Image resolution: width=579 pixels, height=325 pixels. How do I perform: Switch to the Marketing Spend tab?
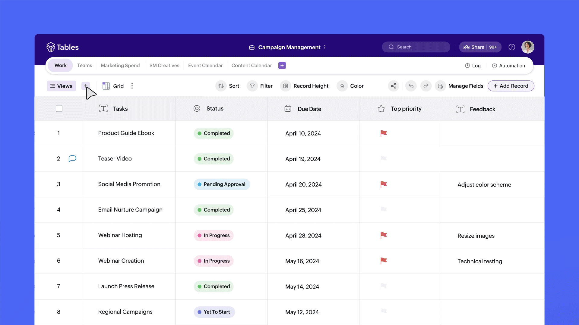click(x=120, y=66)
